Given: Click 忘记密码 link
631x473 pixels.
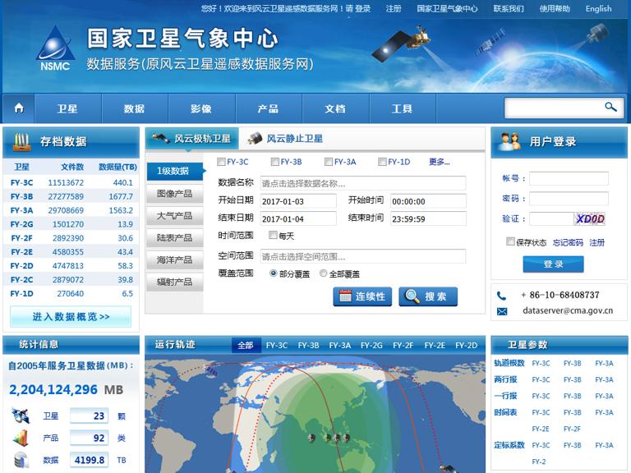Looking at the screenshot, I should [x=568, y=242].
